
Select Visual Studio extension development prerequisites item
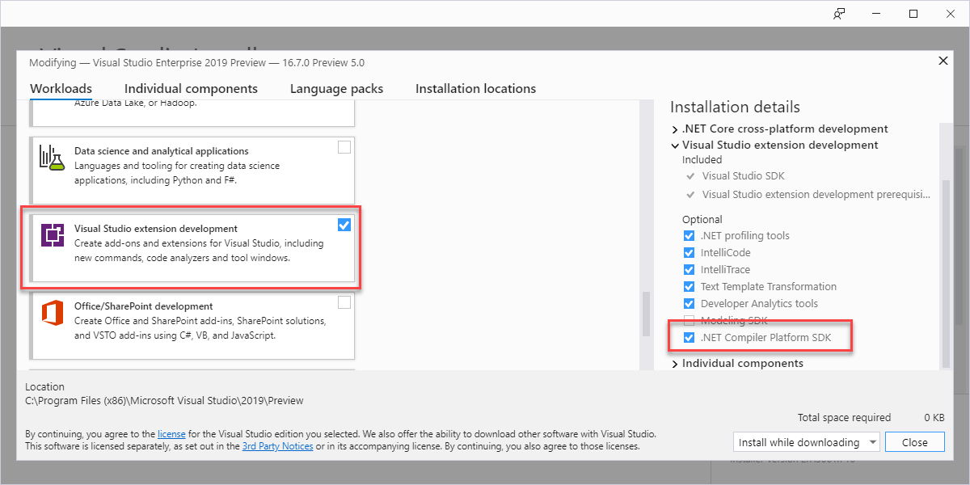click(816, 195)
